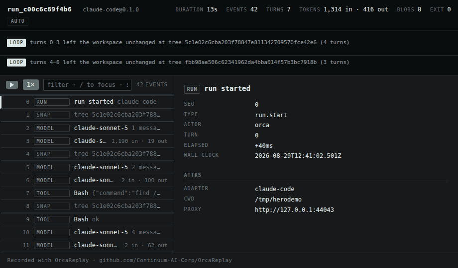
Task: Click the ATTRS section heading
Action: [193, 175]
